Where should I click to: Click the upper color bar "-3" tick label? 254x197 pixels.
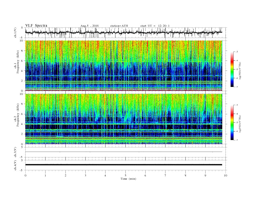tap(237, 52)
